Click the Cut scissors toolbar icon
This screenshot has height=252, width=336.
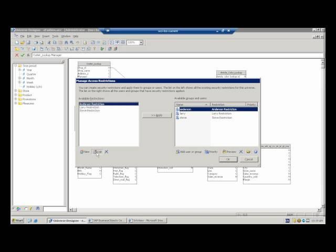coord(49,43)
